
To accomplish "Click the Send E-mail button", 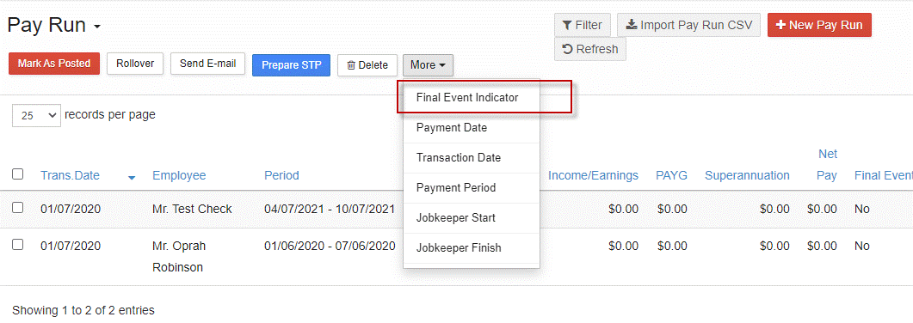I will (208, 64).
